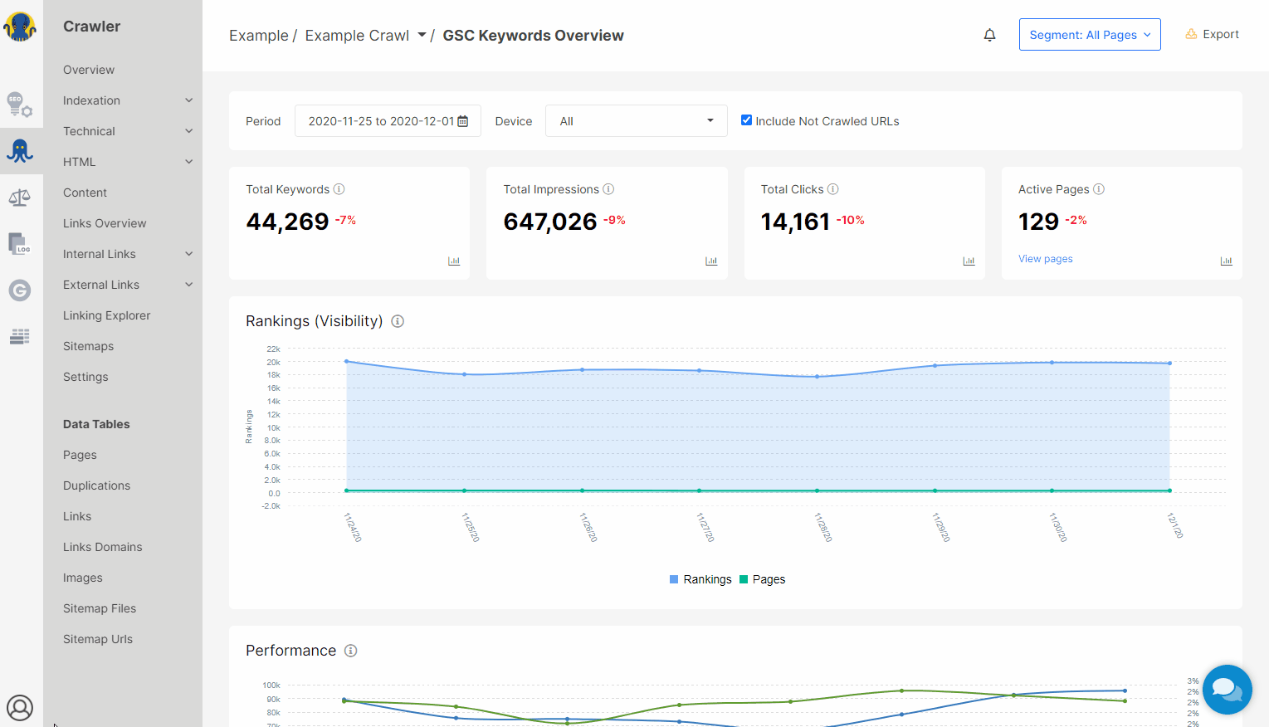Open chart icon on Total Impressions card

pos(711,261)
